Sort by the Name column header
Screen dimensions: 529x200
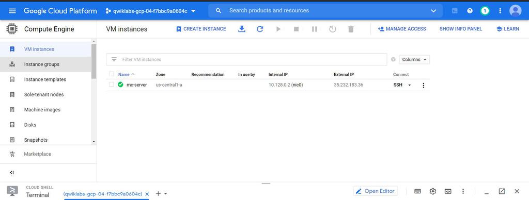124,74
